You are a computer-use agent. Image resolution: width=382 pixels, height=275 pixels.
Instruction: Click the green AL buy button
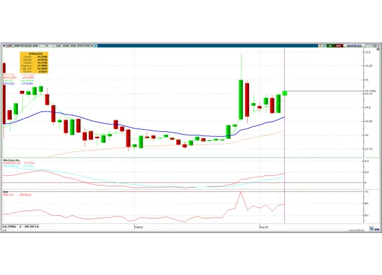330,46
